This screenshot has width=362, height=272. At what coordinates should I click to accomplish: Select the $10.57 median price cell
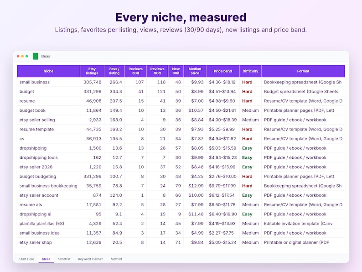tap(196, 110)
